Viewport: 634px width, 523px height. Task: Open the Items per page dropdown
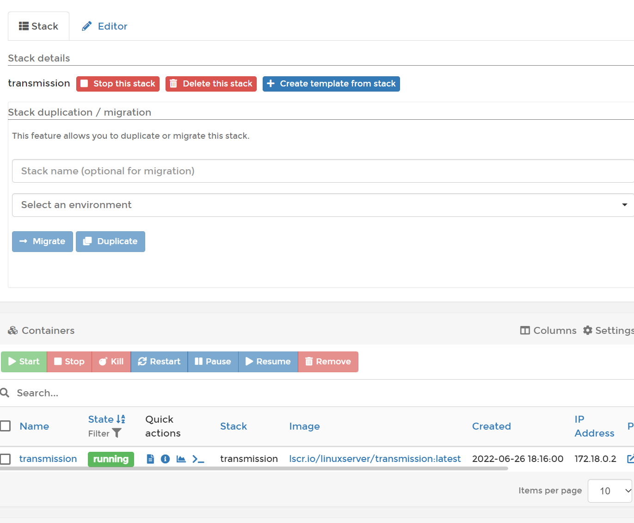pos(609,491)
